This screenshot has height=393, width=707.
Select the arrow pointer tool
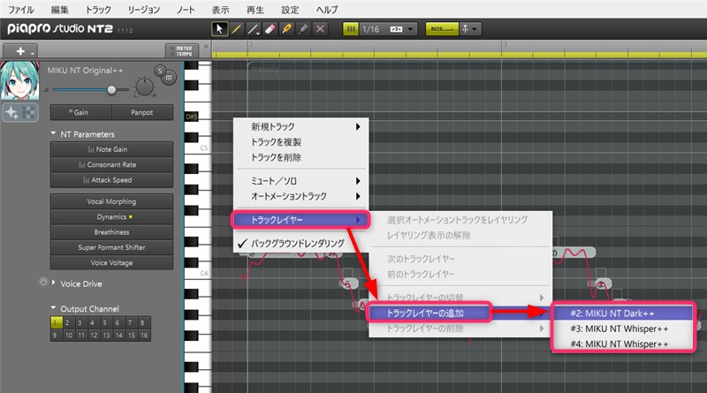click(219, 29)
